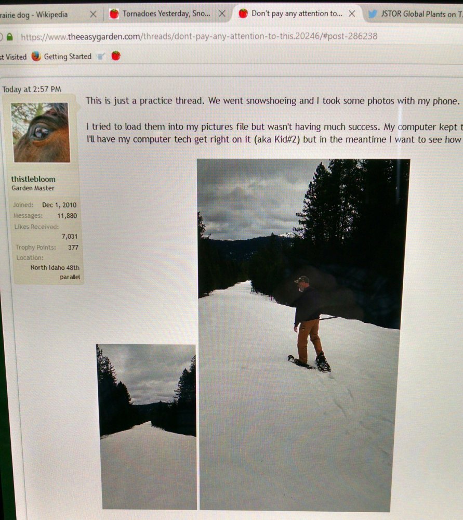Open the Getting Started bookmark

coord(68,57)
